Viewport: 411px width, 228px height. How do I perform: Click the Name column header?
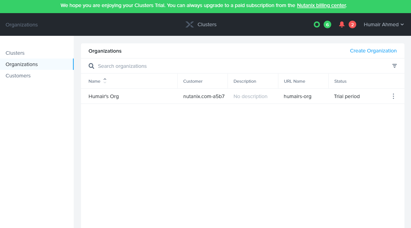tap(94, 81)
